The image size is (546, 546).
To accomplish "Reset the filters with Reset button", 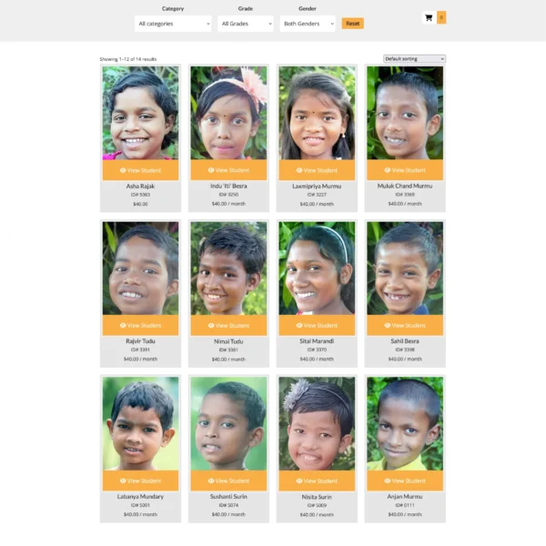I will click(353, 24).
